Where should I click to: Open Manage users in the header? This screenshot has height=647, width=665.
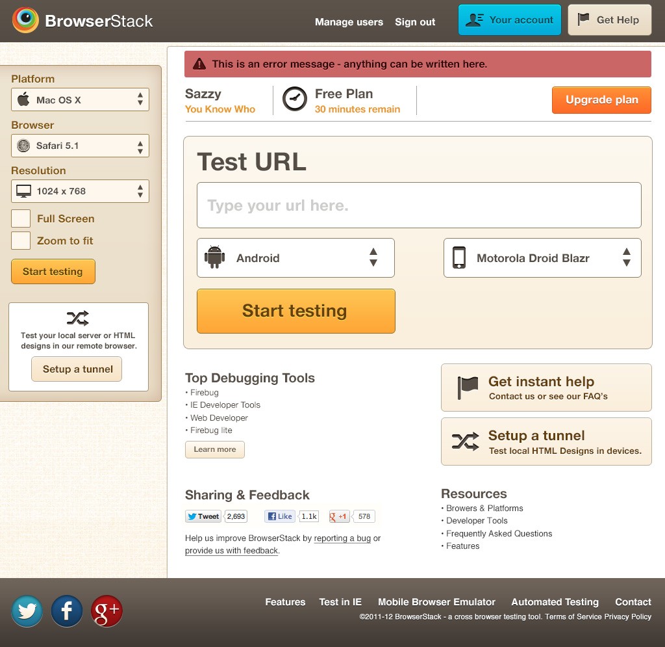click(349, 22)
